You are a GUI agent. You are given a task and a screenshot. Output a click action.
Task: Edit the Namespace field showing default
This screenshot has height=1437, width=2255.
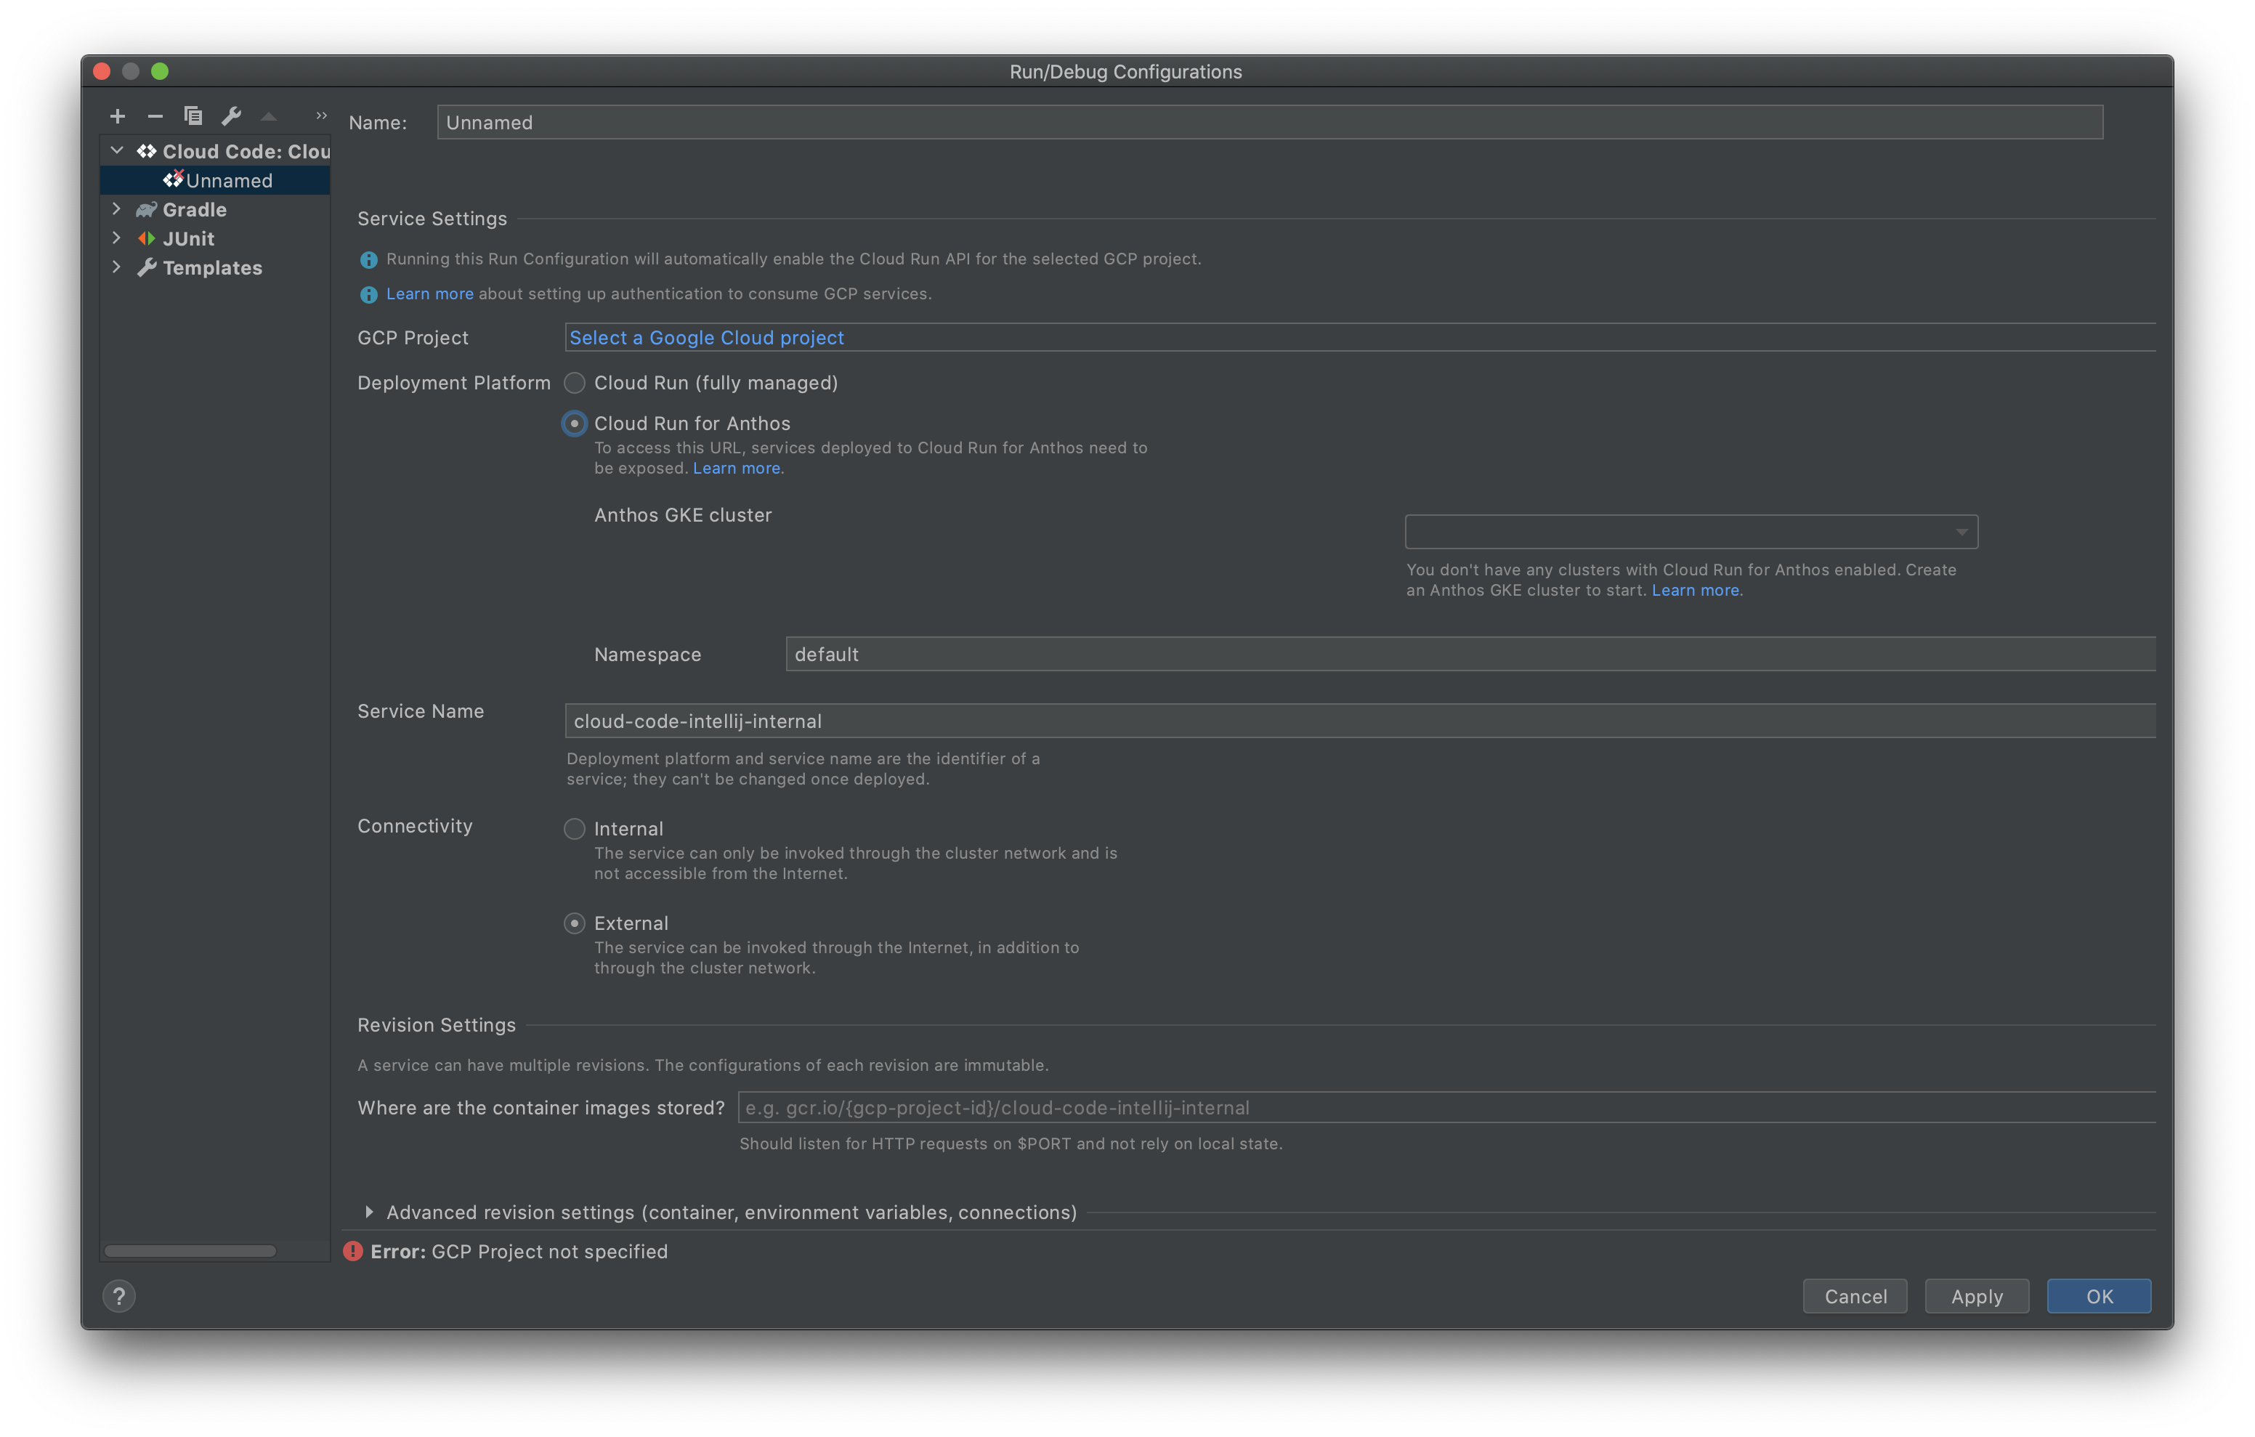1124,654
